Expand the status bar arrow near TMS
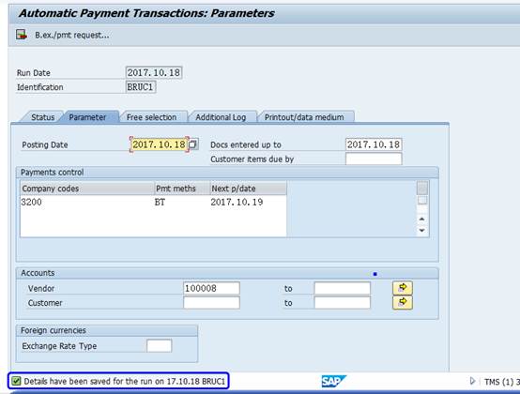 [x=472, y=381]
